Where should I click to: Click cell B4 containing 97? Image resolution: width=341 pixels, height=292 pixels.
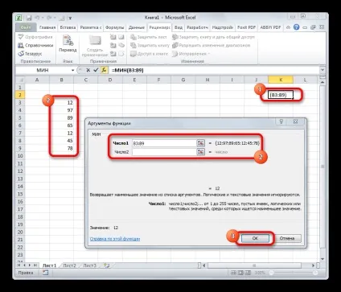(61, 110)
